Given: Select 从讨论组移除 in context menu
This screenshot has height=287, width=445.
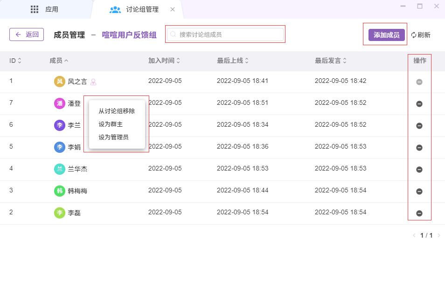Looking at the screenshot, I should pyautogui.click(x=117, y=111).
